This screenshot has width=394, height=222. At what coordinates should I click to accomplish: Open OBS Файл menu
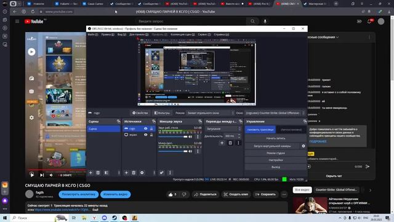92,35
